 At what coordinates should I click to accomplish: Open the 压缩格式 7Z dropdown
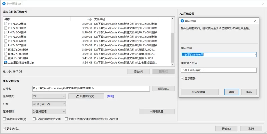49,96
